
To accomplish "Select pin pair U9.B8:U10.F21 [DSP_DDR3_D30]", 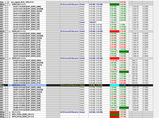I will click(27, 108).
